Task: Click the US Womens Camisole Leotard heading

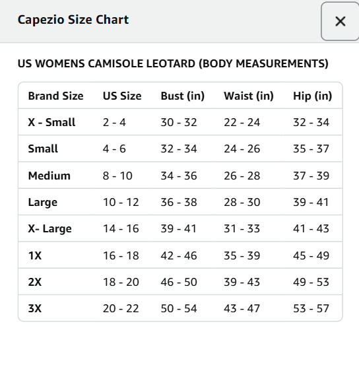Action: [x=173, y=63]
